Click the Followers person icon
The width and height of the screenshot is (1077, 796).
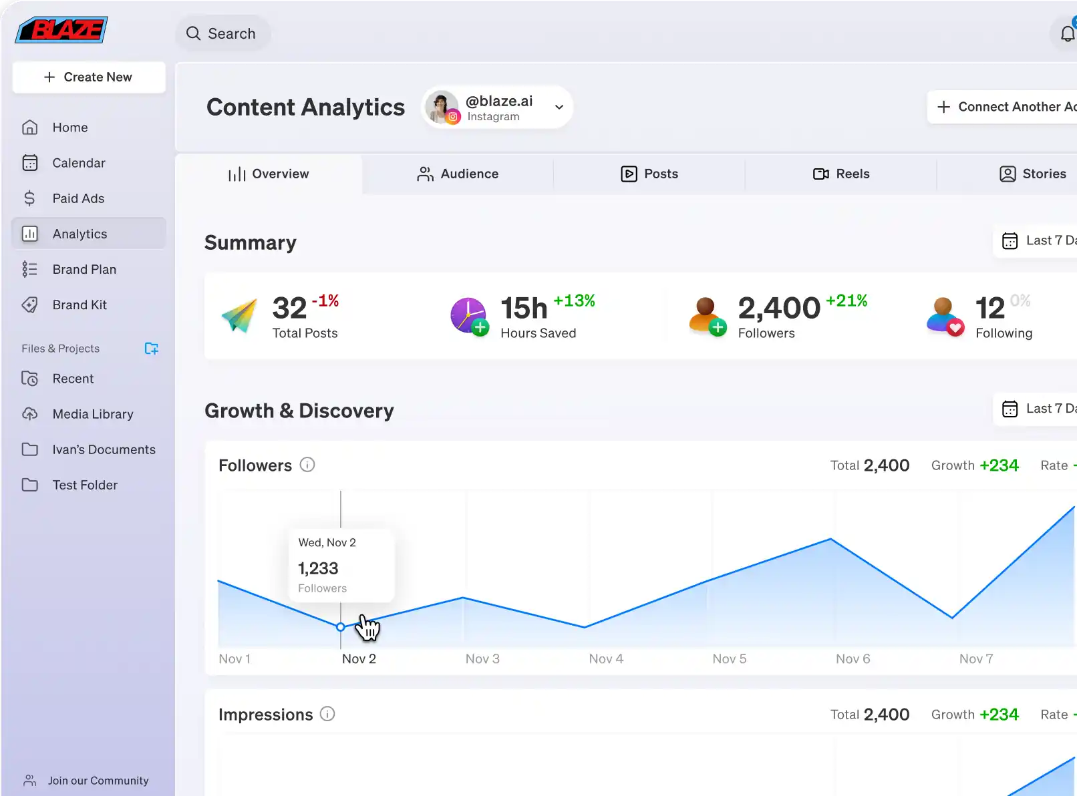tap(707, 317)
